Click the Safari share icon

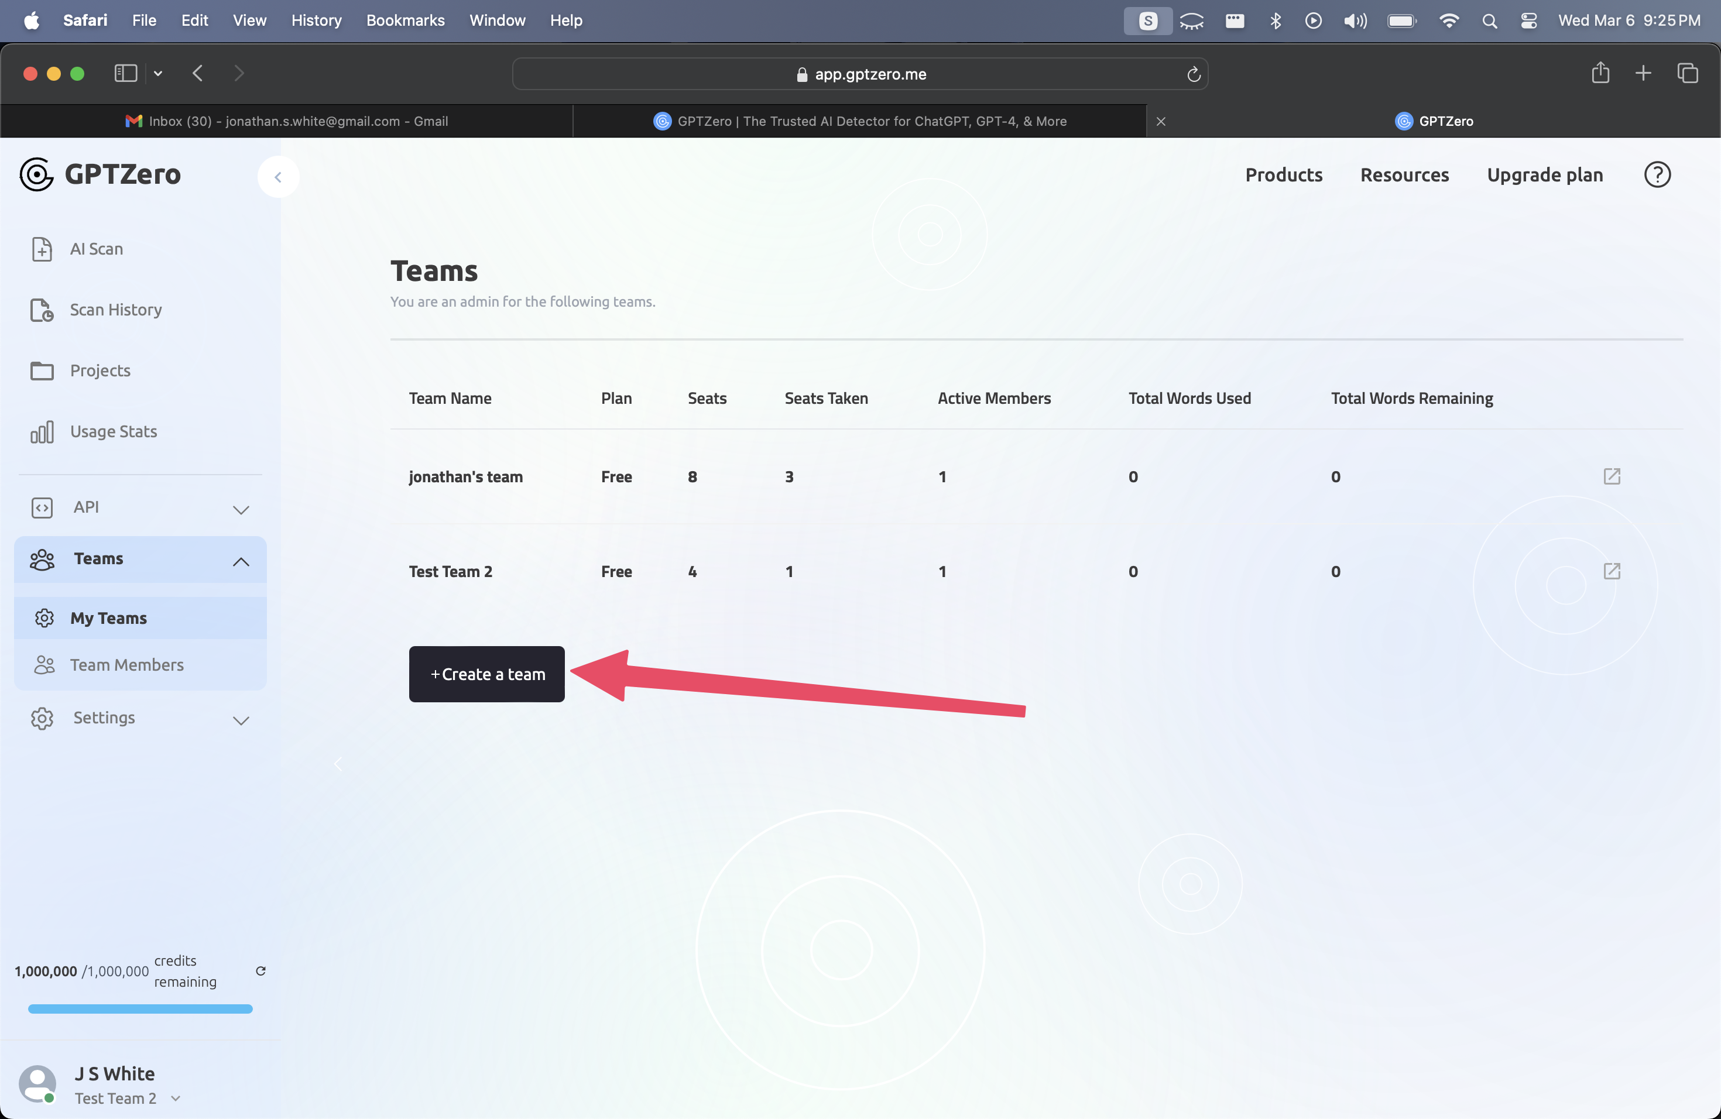(x=1600, y=73)
